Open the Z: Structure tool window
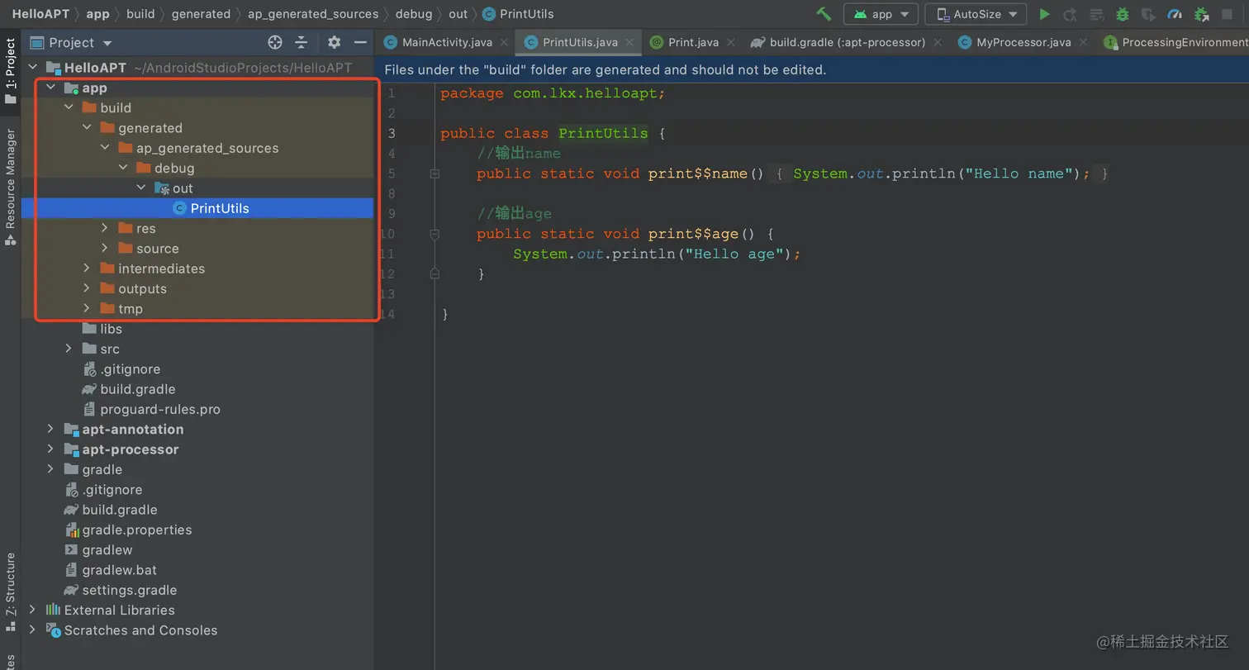Image resolution: width=1249 pixels, height=670 pixels. point(10,592)
